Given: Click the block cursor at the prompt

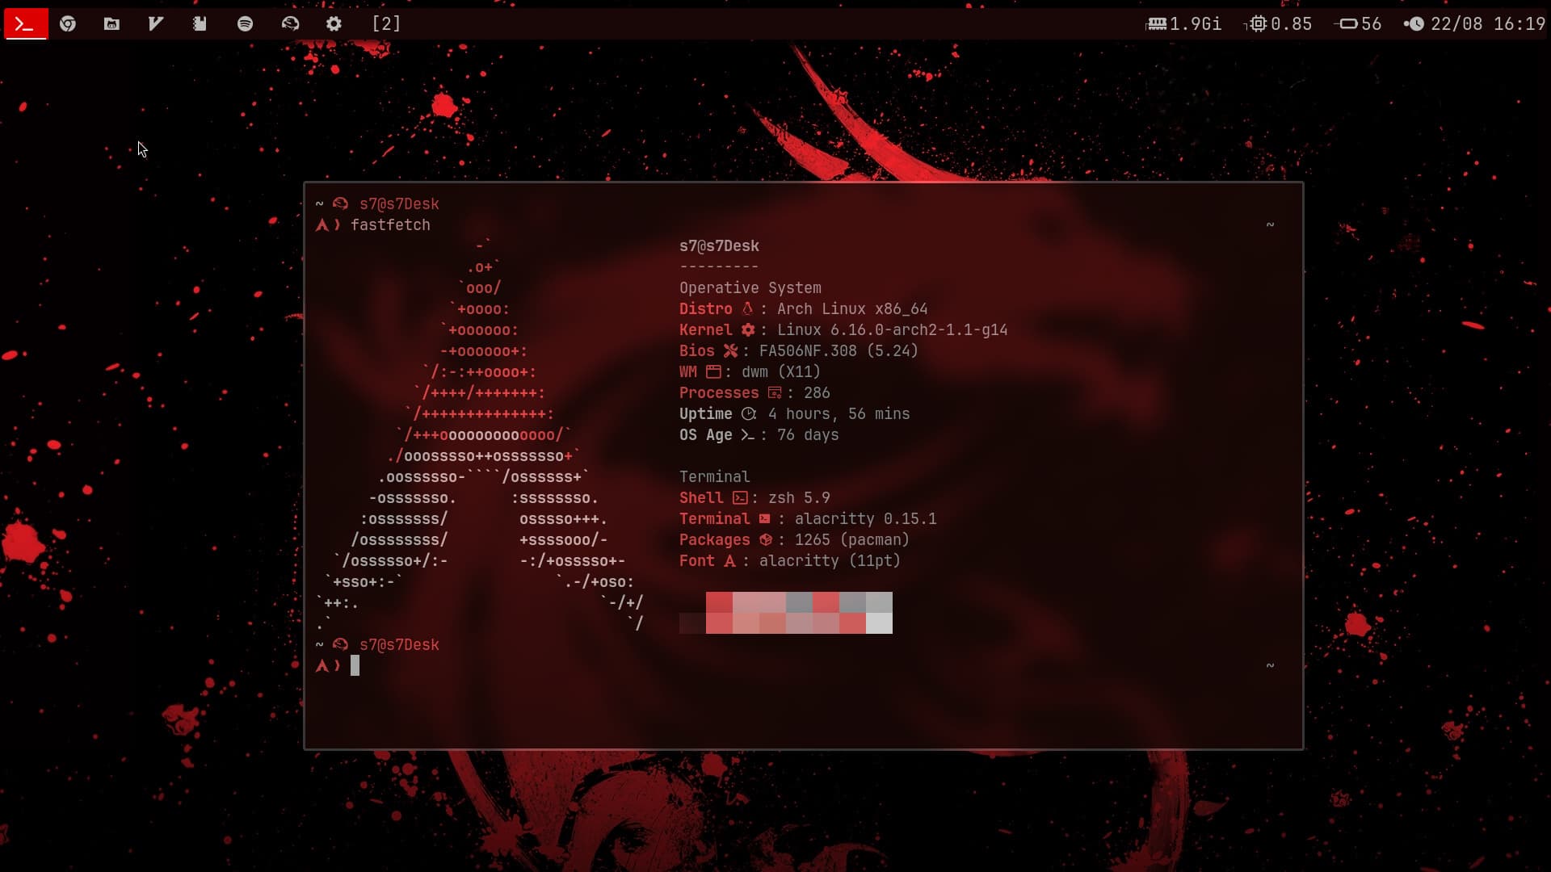Looking at the screenshot, I should click(355, 665).
